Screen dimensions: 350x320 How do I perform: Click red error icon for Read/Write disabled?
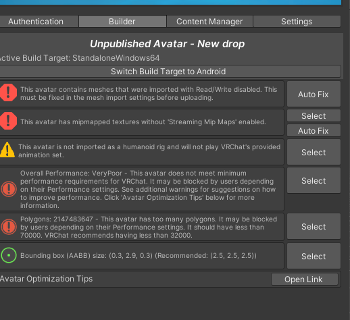[8, 92]
